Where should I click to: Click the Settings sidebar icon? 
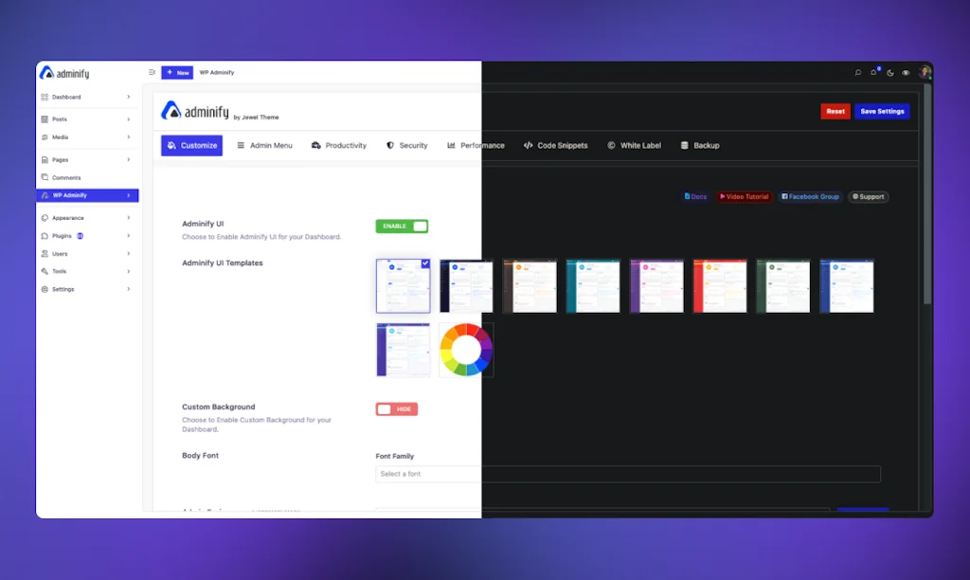(x=45, y=289)
